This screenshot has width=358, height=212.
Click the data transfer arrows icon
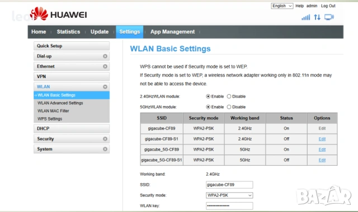[317, 17]
